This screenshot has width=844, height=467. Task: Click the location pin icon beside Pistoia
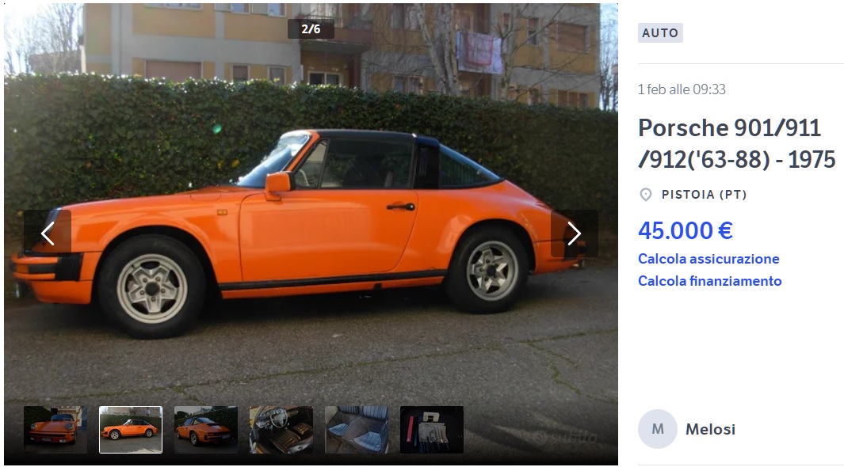645,195
